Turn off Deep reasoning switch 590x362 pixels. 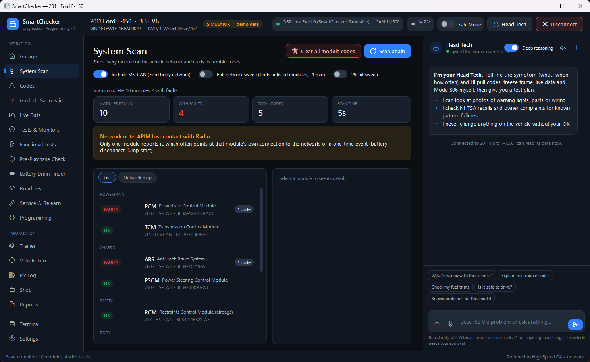(511, 48)
